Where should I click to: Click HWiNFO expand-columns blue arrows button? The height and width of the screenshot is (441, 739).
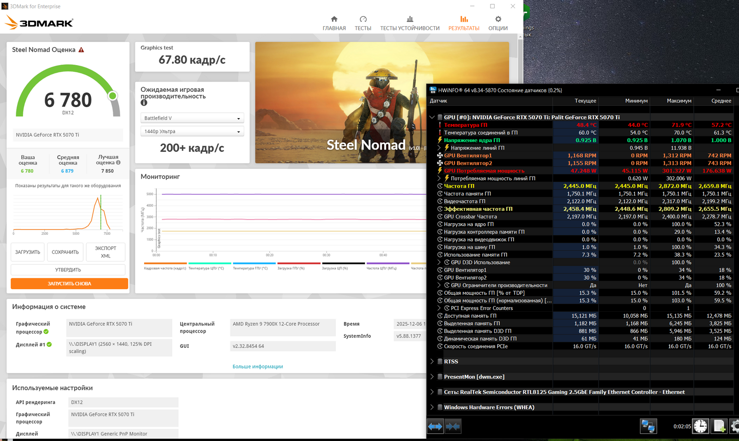[x=435, y=426]
